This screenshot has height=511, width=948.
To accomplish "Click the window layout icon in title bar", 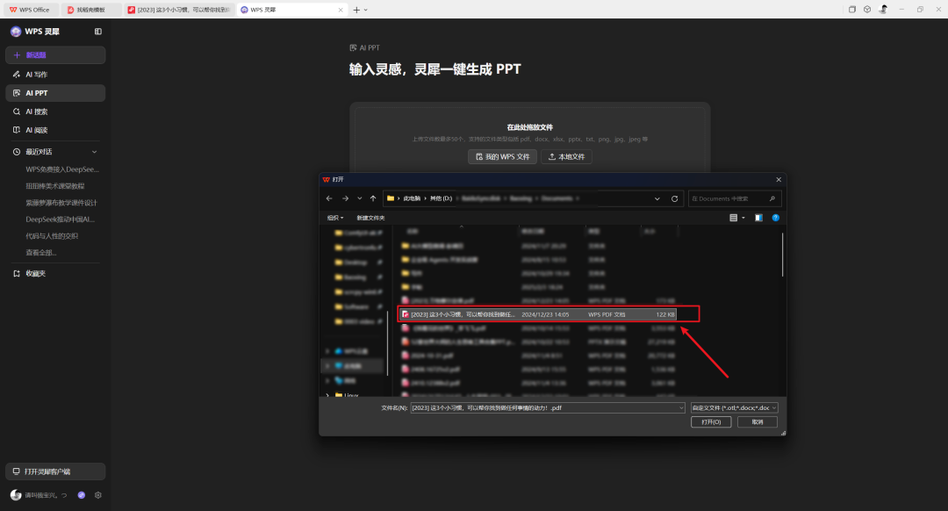I will [851, 10].
